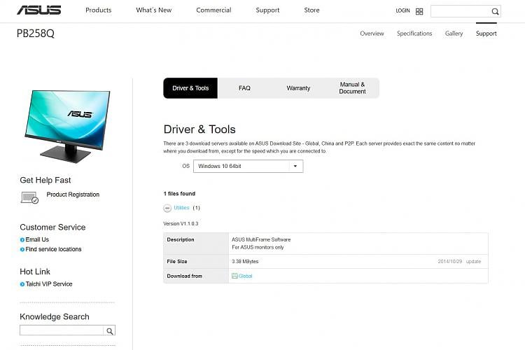The image size is (525, 350).
Task: Click the ASUS logo in the header
Action: pos(38,10)
